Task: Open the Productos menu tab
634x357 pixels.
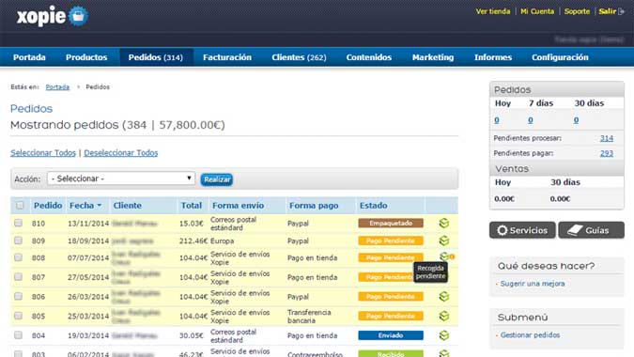Action: pos(86,57)
